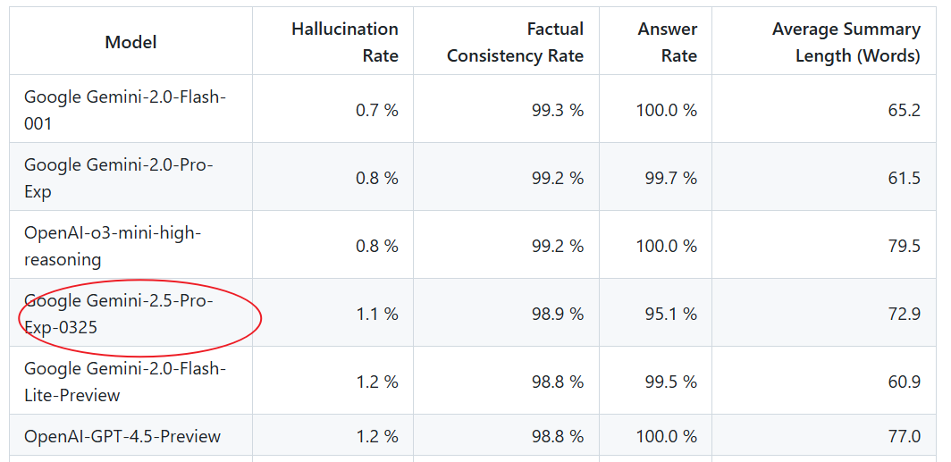The height and width of the screenshot is (462, 951).
Task: Select the Google Gemini-2.0-Pro-Exp model cell
Action: coord(131,177)
